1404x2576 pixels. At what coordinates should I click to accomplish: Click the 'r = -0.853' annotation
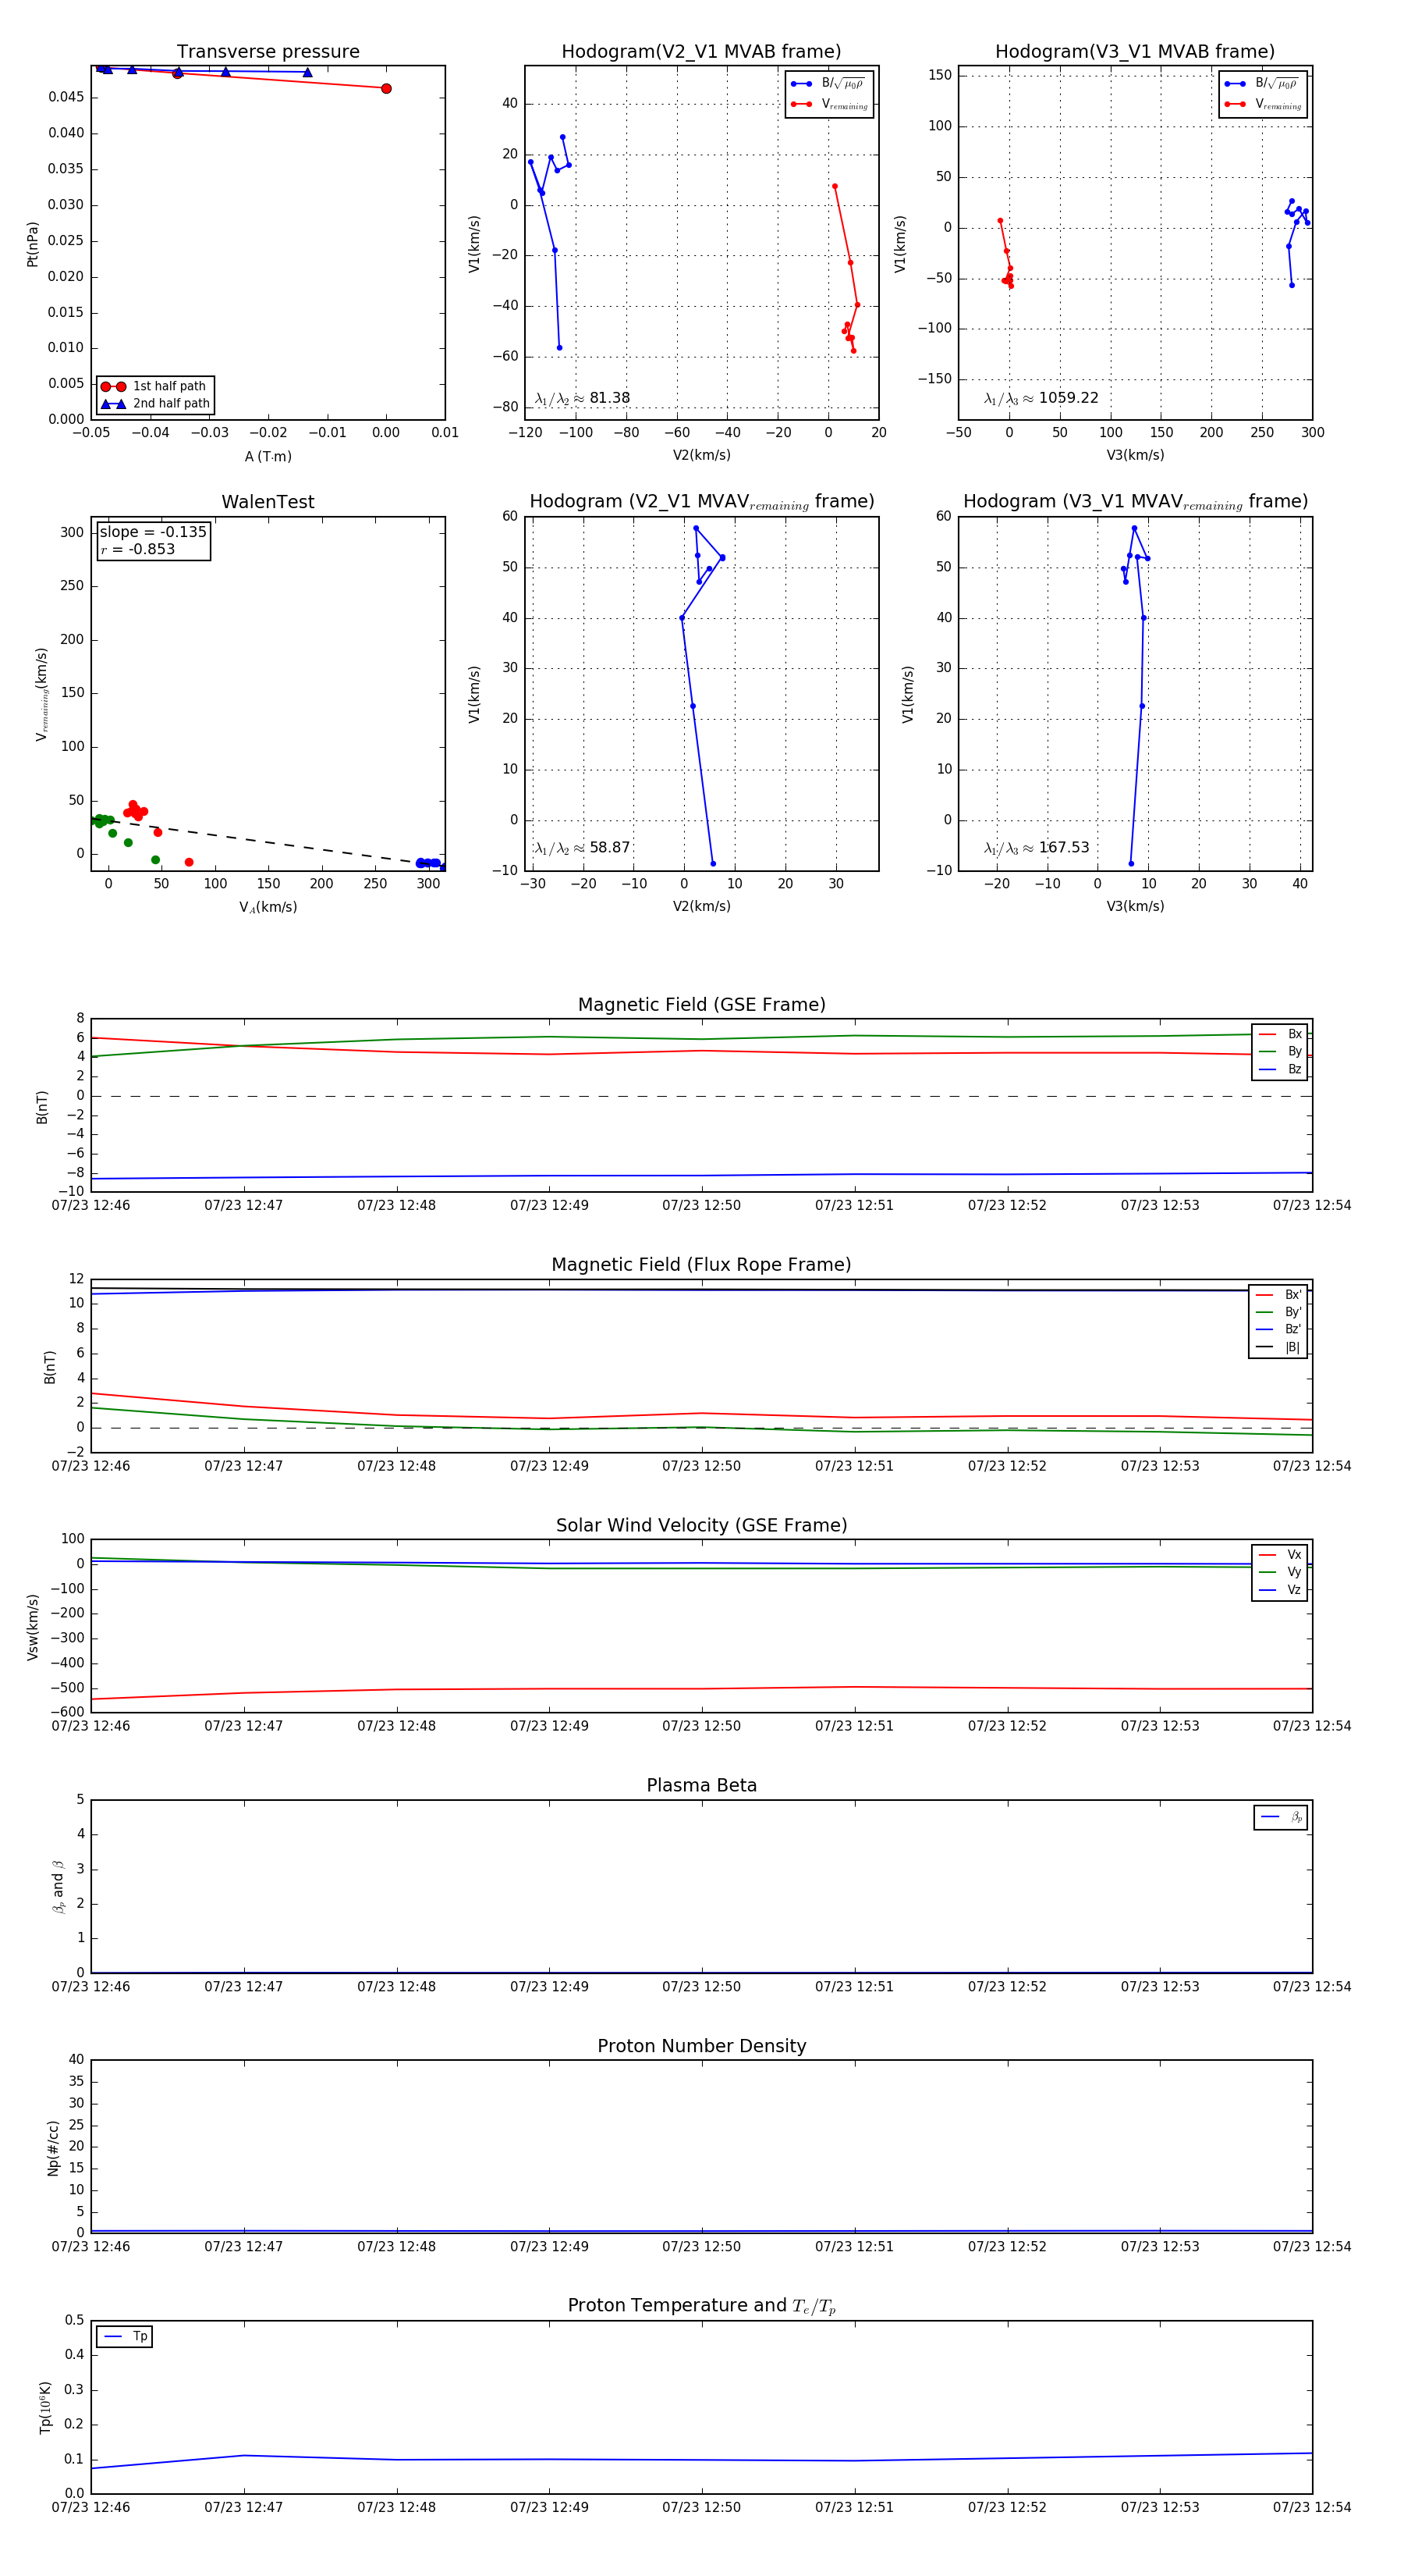[138, 549]
